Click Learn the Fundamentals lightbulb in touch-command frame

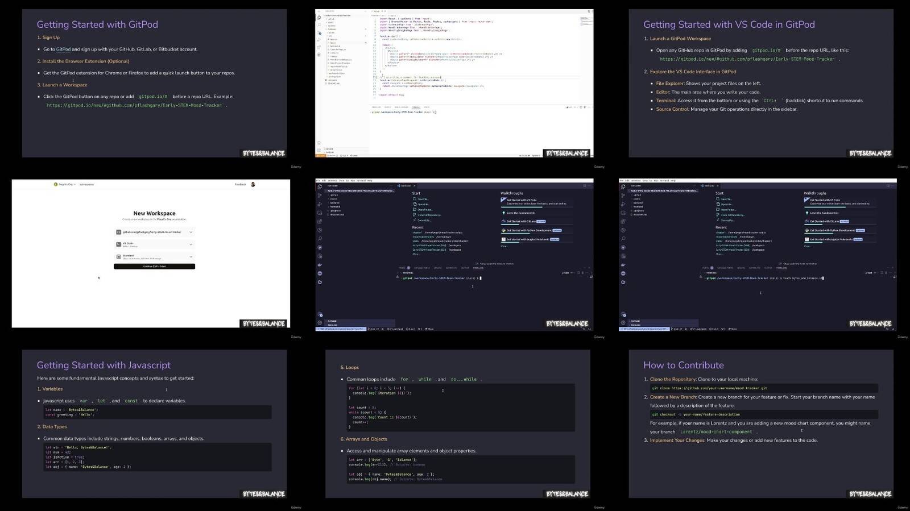click(806, 213)
